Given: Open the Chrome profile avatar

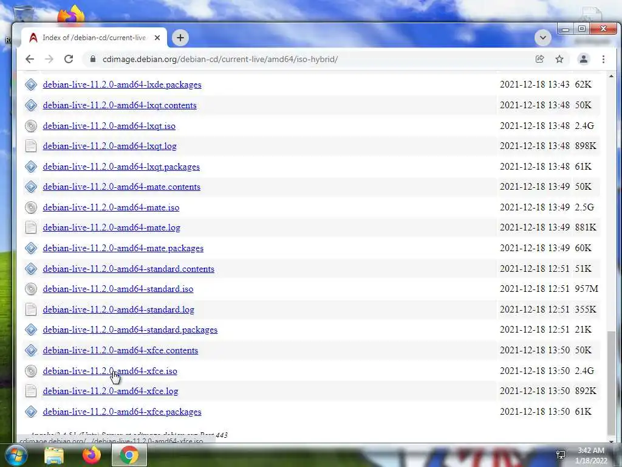Looking at the screenshot, I should pyautogui.click(x=584, y=59).
